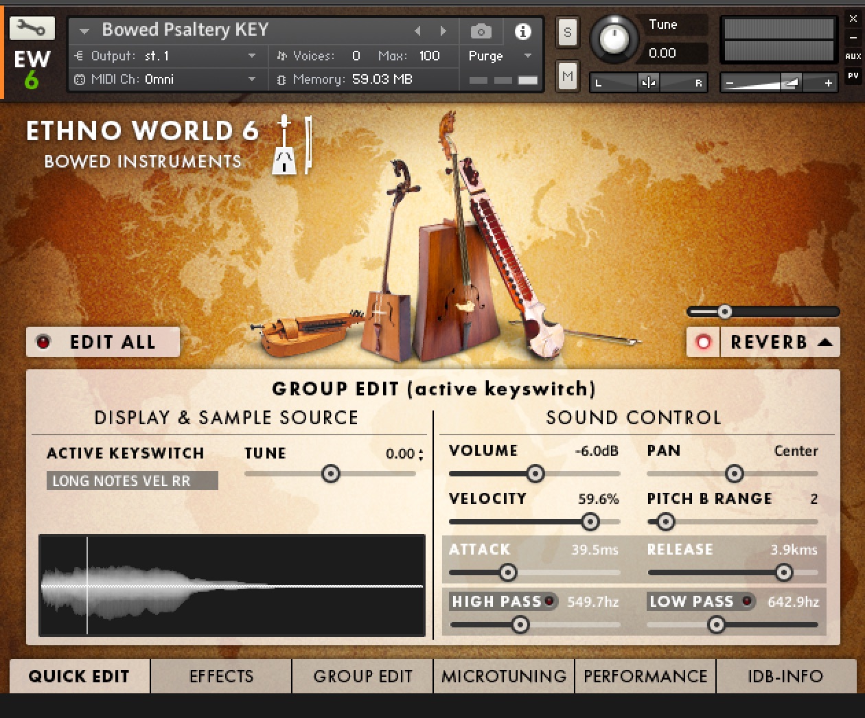Click the Memory 59.03 MB readout

pos(382,80)
